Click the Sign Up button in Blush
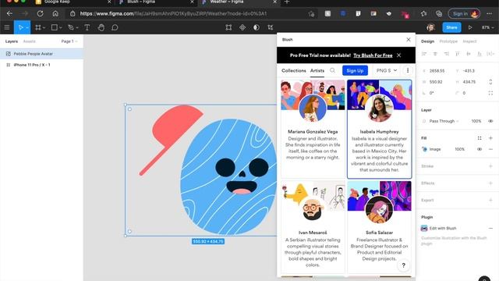This screenshot has width=499, height=281. click(x=355, y=70)
